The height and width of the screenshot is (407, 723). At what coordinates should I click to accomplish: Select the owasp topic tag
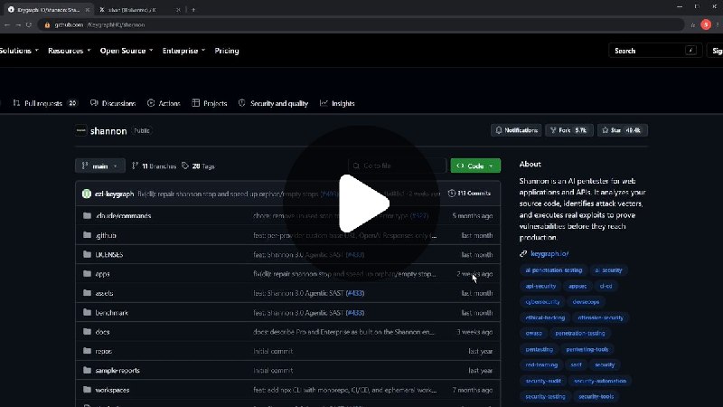[x=533, y=333]
